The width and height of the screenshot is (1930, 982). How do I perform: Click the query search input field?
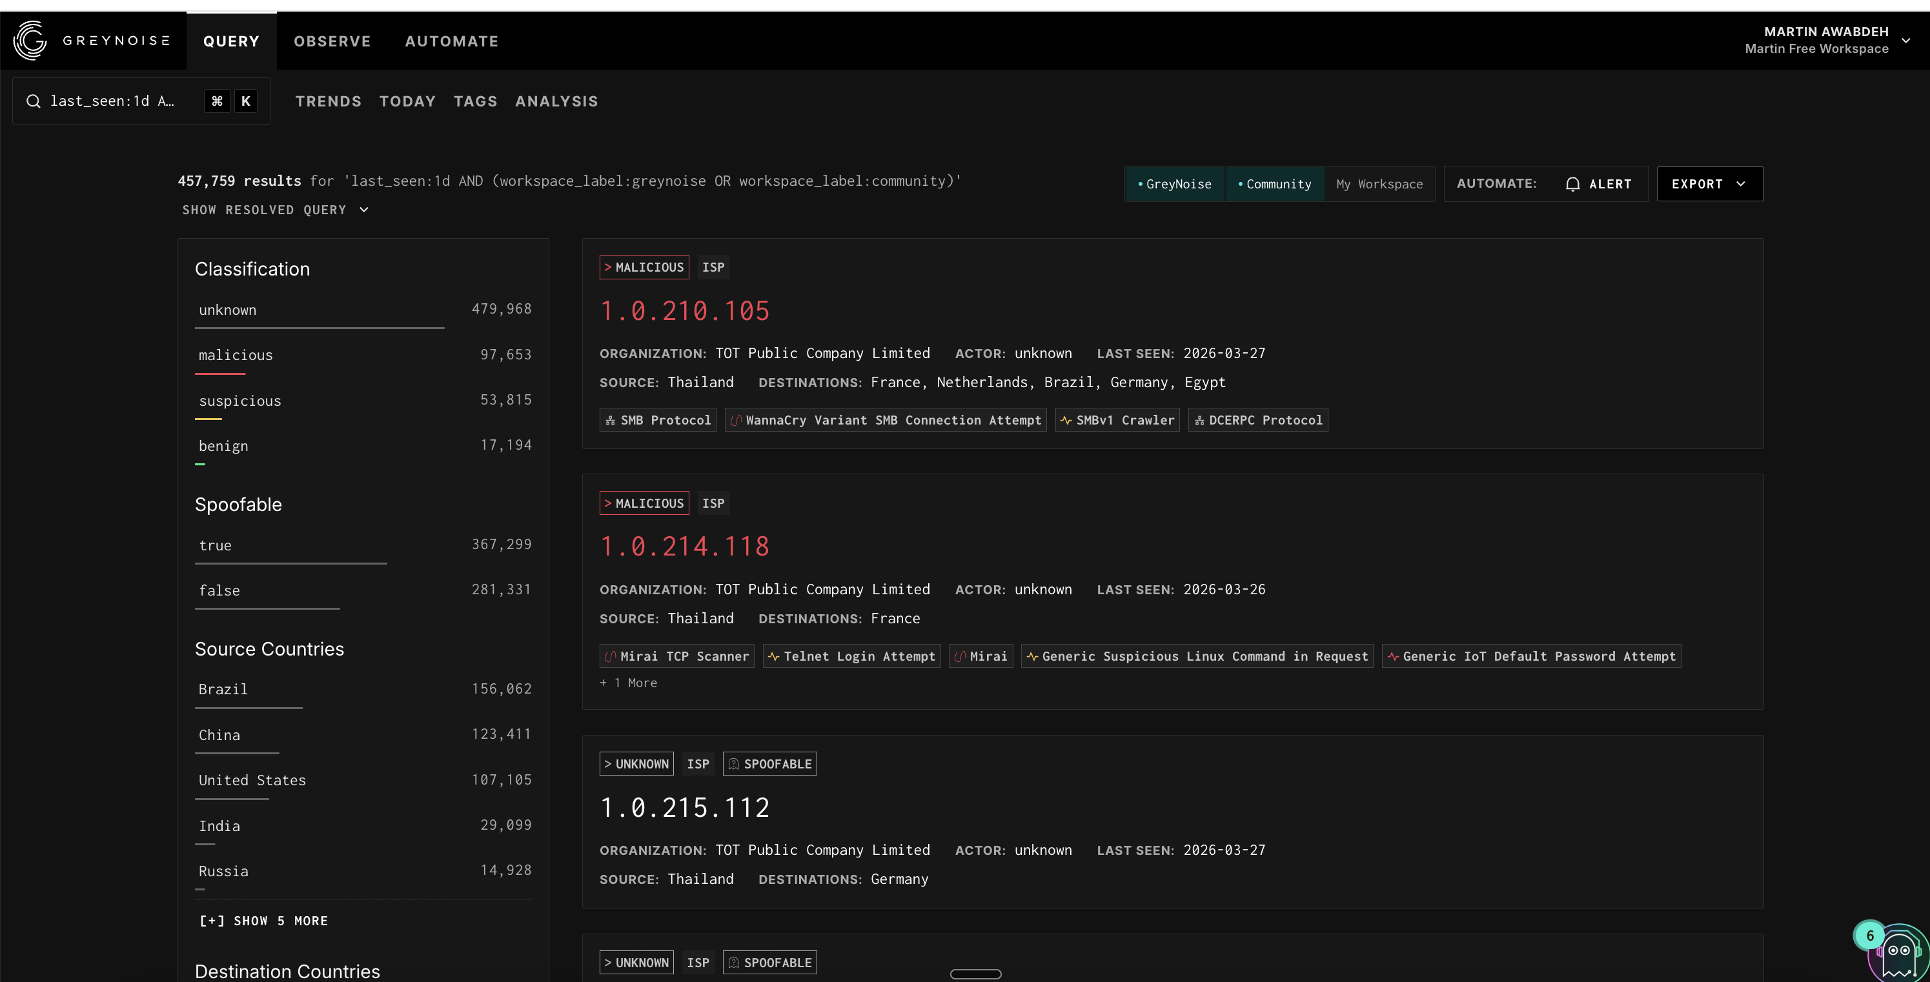click(141, 101)
